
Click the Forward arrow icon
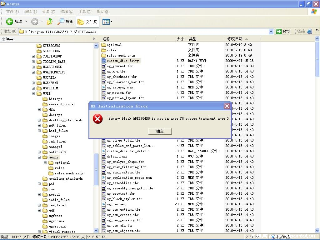tap(35, 22)
